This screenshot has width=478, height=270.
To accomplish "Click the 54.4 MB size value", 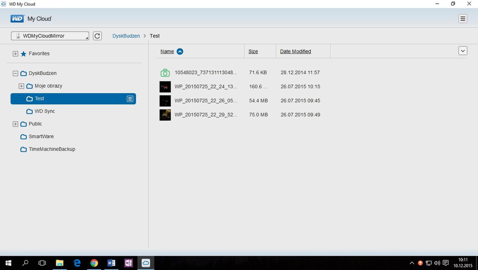I will pyautogui.click(x=258, y=101).
